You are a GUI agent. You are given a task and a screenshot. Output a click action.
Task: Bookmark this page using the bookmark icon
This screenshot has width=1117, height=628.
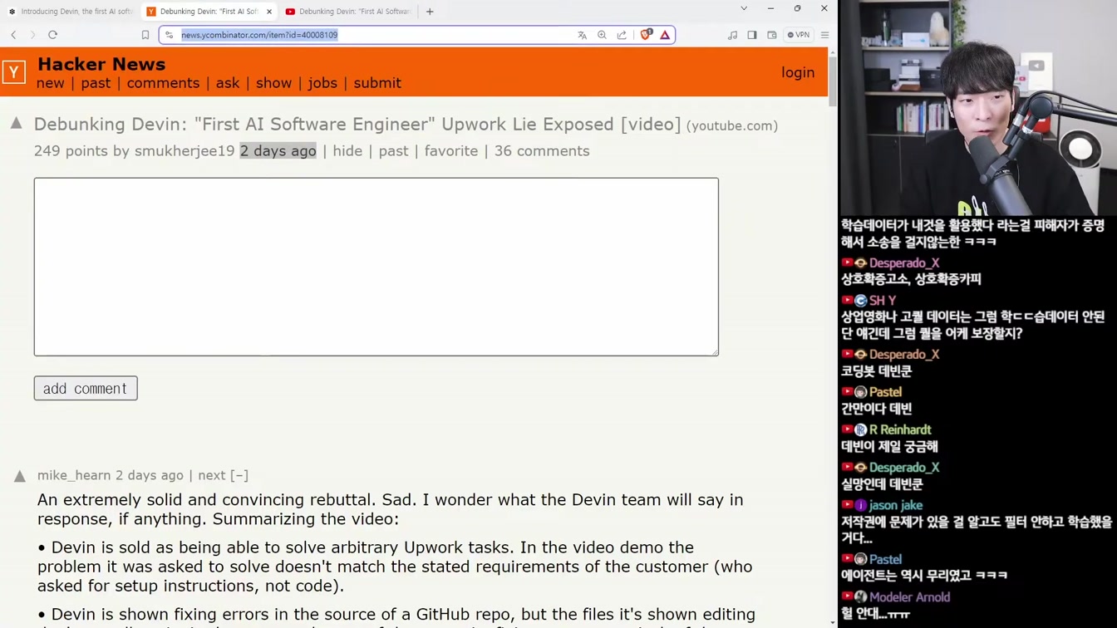pyautogui.click(x=145, y=35)
